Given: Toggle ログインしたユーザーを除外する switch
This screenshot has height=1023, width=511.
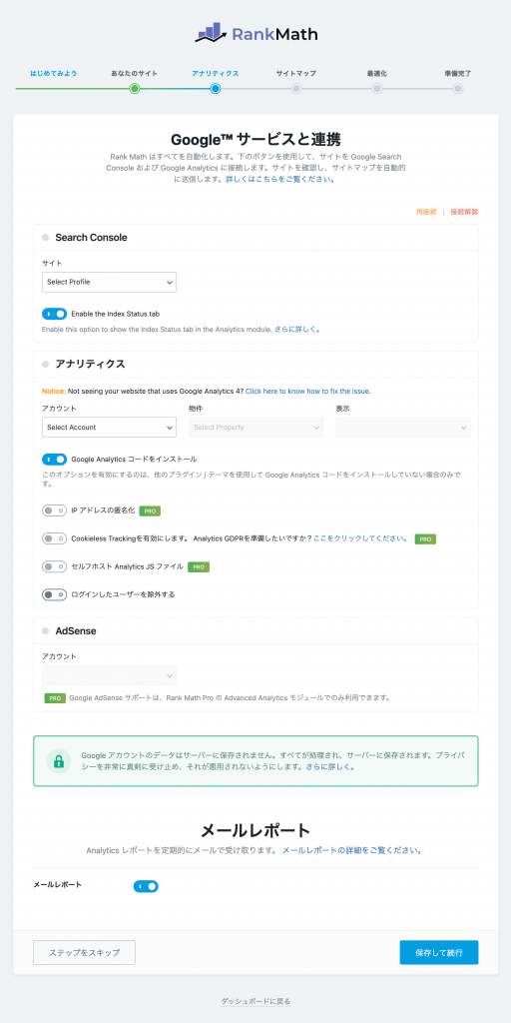Looking at the screenshot, I should [54, 594].
